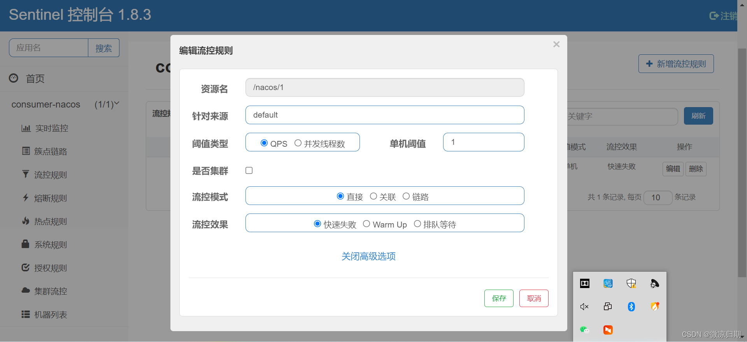Click the page size input showing 10

(x=658, y=198)
